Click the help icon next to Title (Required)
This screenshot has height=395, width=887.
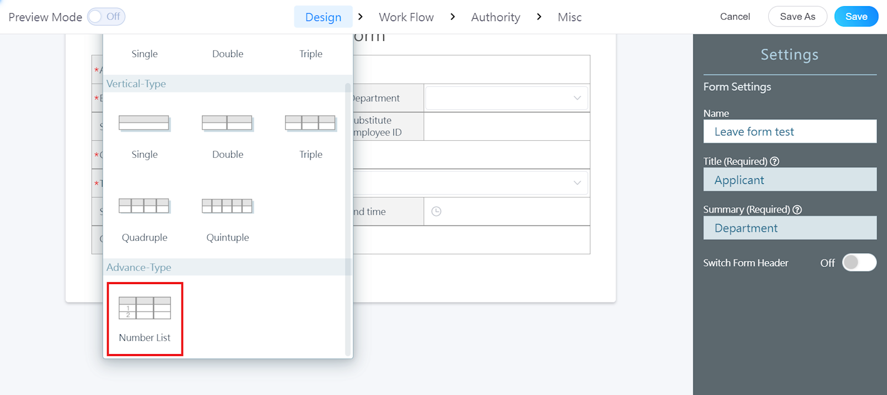pos(775,161)
